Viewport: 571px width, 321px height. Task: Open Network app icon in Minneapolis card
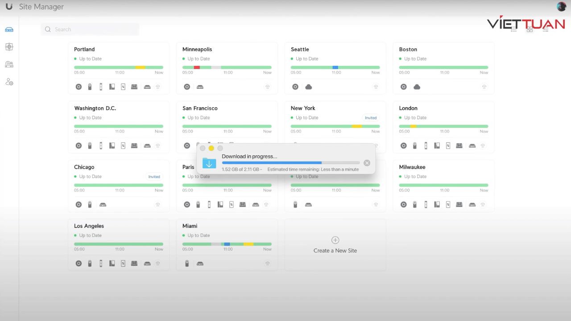tap(187, 87)
